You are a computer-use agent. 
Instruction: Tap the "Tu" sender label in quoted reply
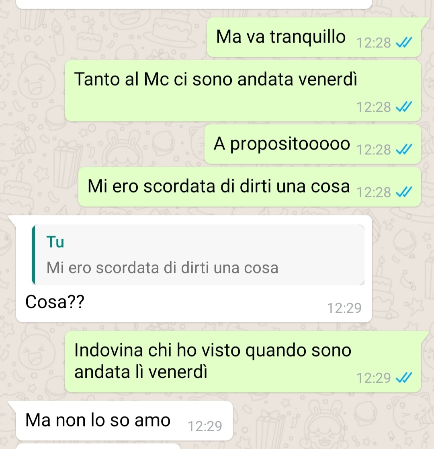coord(55,242)
